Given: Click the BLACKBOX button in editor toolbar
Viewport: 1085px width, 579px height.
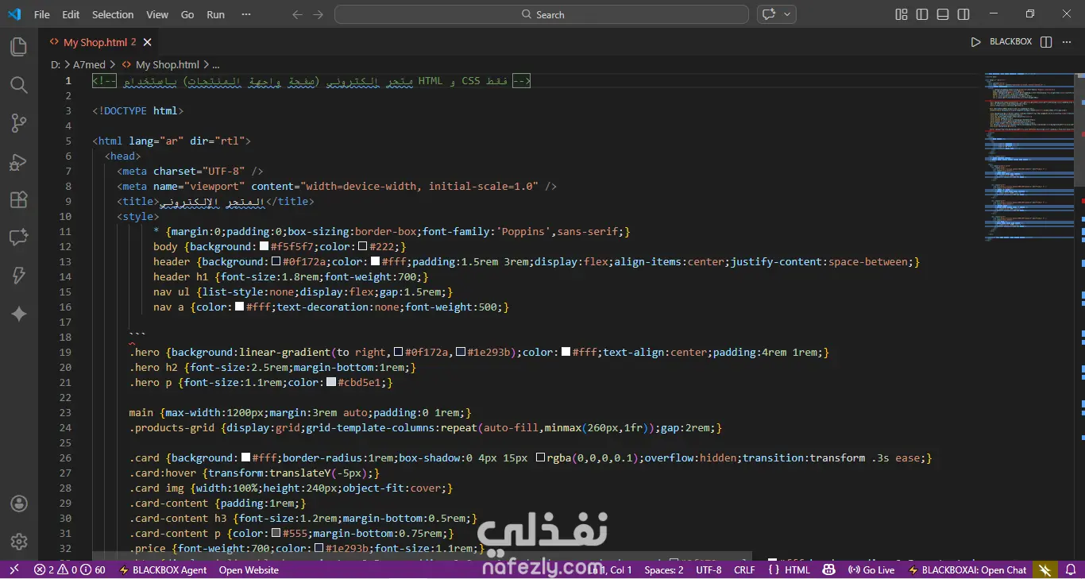Looking at the screenshot, I should (1010, 42).
